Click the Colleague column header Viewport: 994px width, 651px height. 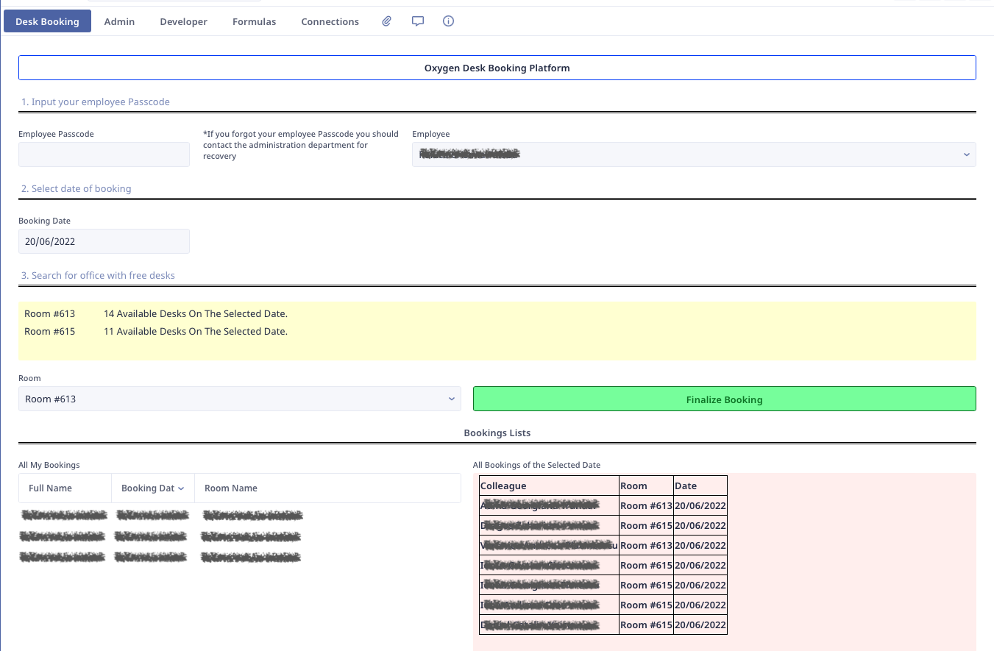point(549,485)
